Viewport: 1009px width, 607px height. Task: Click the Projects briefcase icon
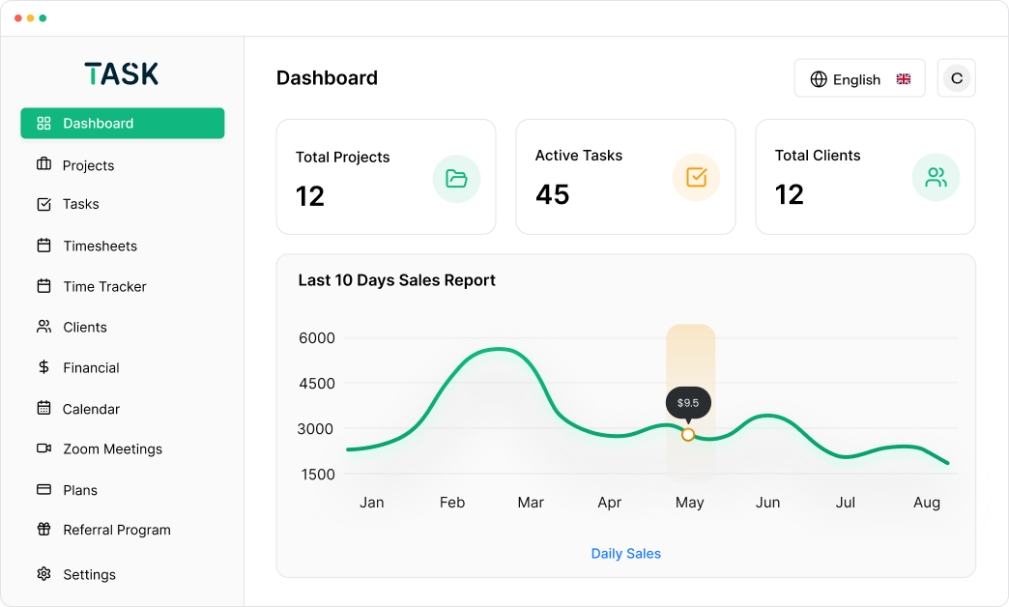click(43, 164)
